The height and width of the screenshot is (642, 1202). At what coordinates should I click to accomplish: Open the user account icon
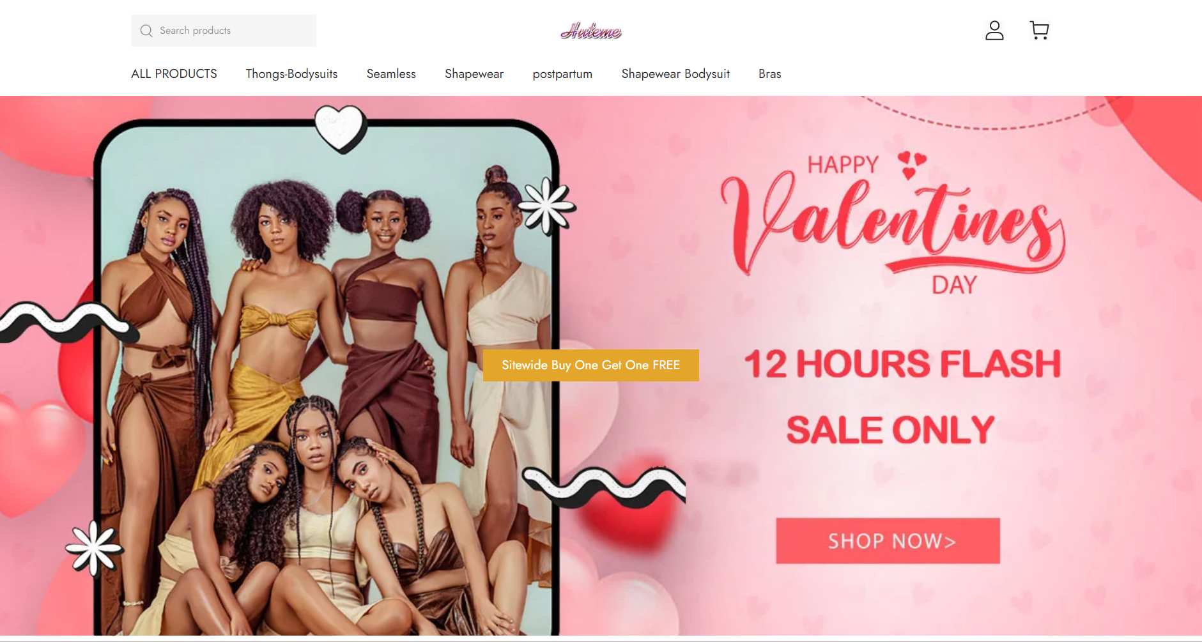tap(994, 31)
